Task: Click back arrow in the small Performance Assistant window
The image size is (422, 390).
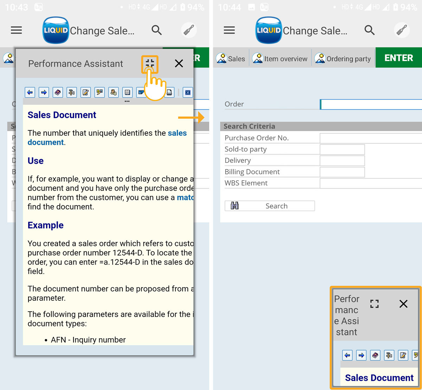Action: [347, 355]
